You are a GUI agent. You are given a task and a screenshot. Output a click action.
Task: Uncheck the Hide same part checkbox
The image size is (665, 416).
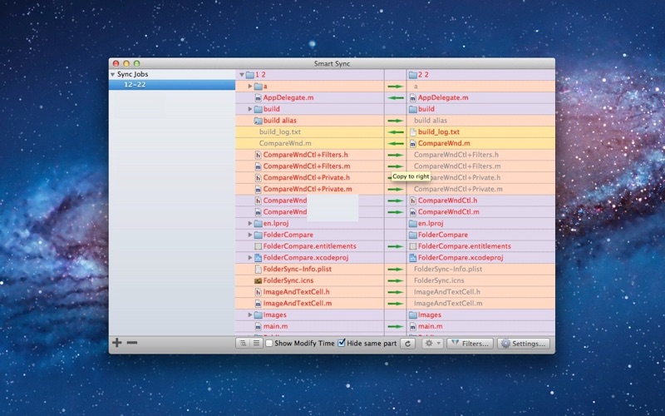coord(342,344)
